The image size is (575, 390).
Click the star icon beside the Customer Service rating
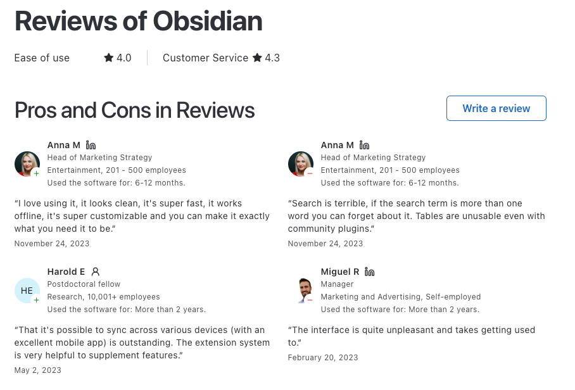[x=256, y=58]
